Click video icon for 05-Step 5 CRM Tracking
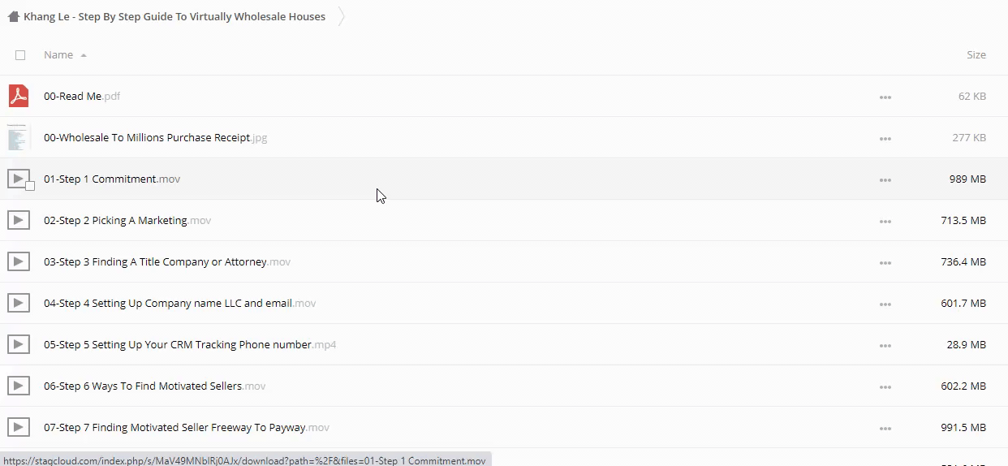1008x466 pixels. pyautogui.click(x=19, y=344)
